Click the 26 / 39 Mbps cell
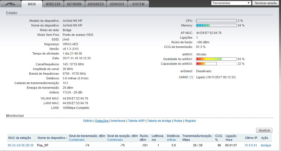The width and height of the screenshot is (281, 151). click(x=197, y=145)
